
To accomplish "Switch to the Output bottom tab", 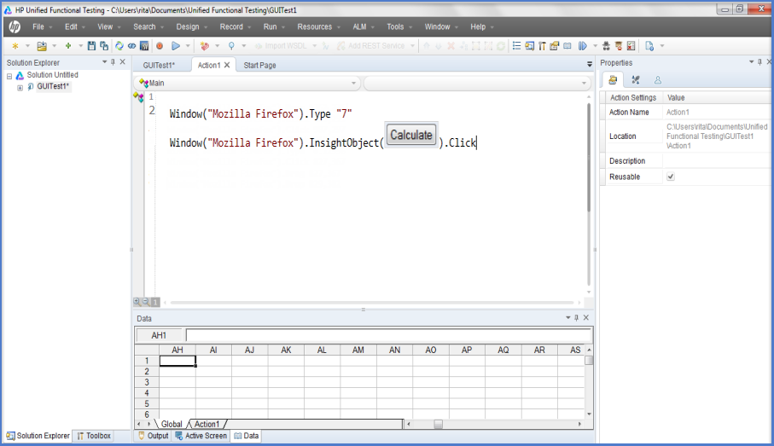I will pos(154,436).
